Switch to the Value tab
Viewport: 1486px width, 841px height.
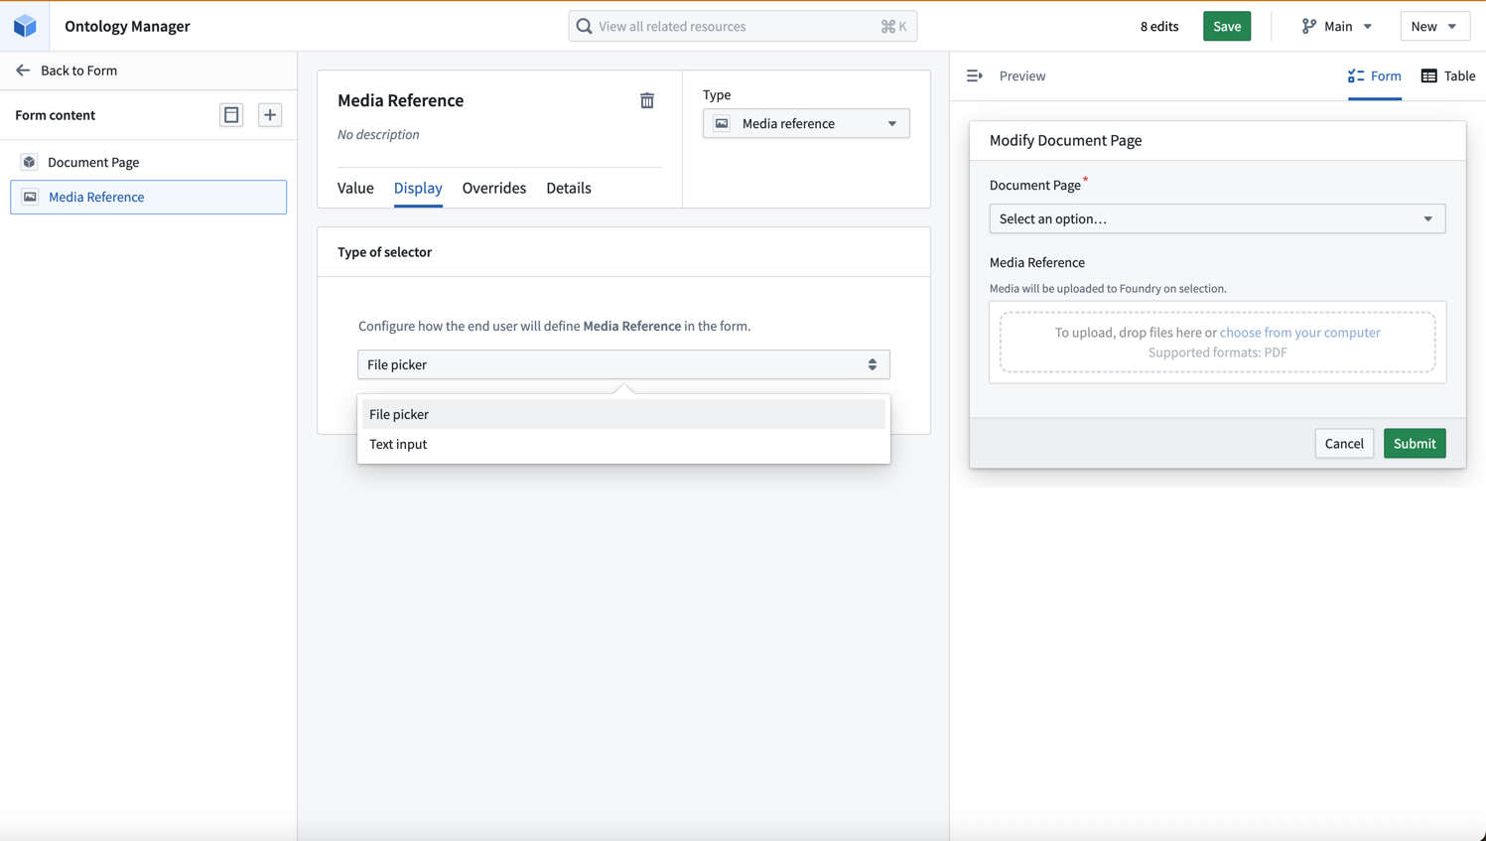355,188
